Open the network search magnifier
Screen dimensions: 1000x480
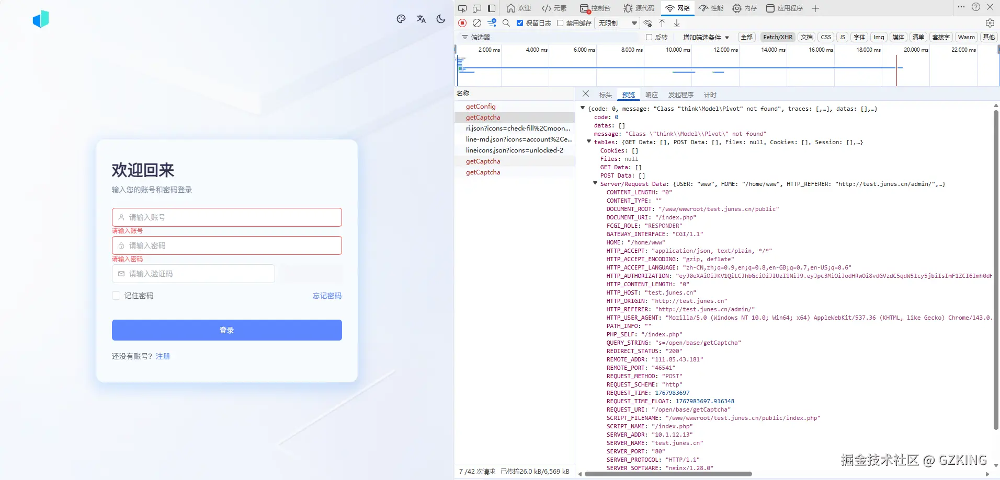pyautogui.click(x=506, y=23)
